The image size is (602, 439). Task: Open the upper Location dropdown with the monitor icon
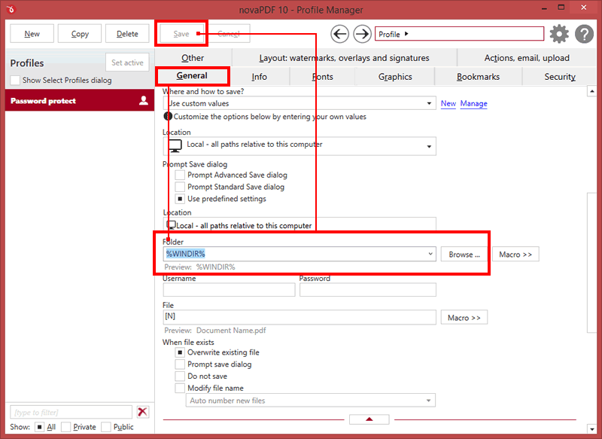(x=299, y=146)
